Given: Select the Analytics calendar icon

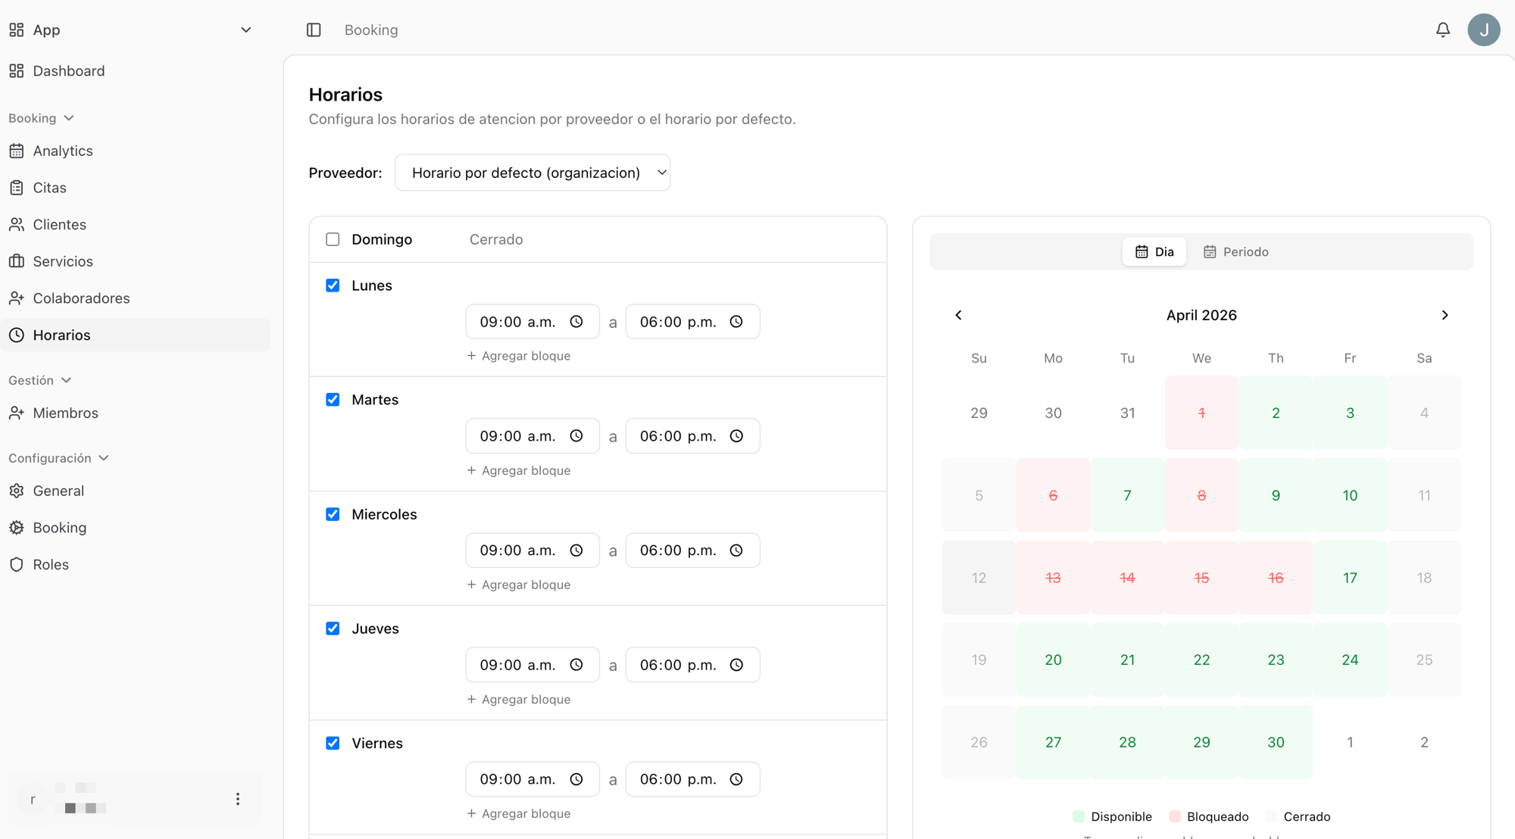Looking at the screenshot, I should pos(17,151).
